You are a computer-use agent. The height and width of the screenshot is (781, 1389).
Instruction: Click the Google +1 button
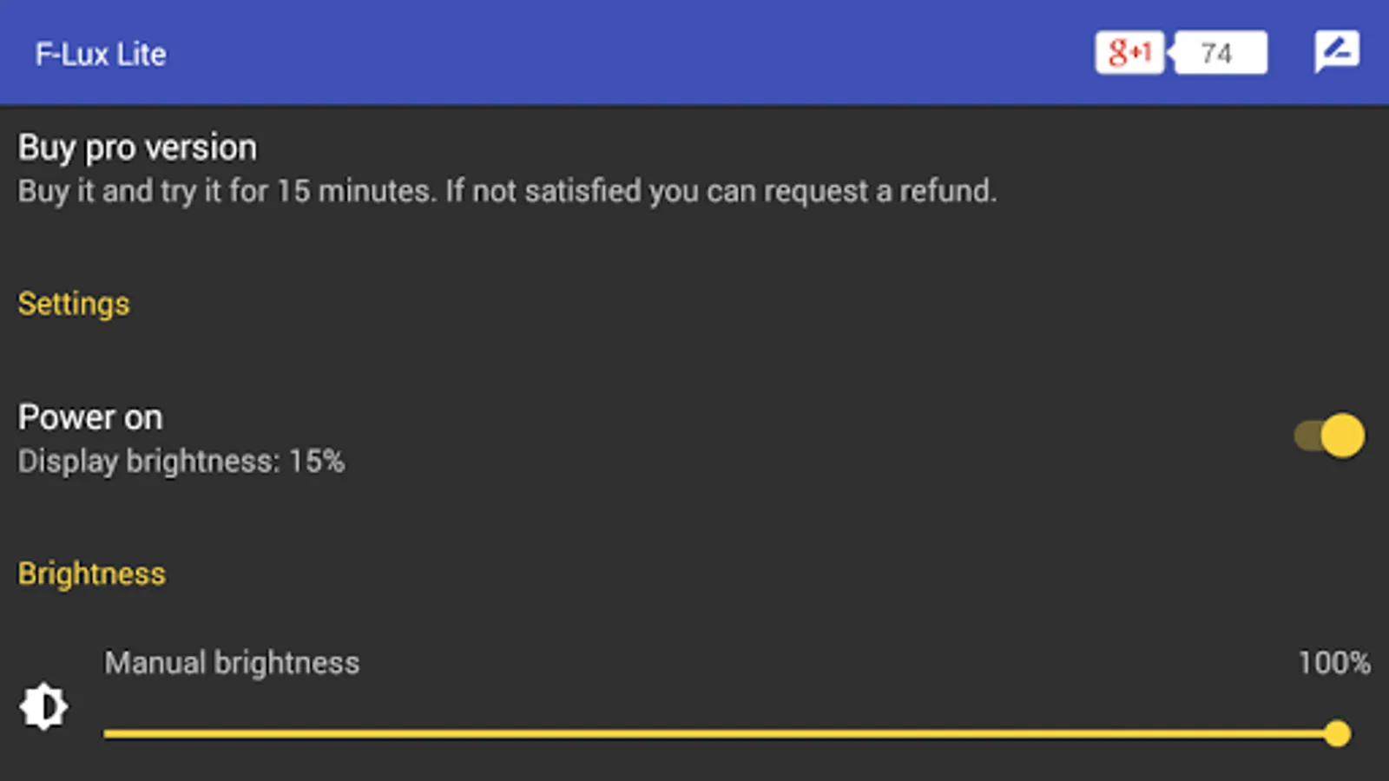(1129, 53)
